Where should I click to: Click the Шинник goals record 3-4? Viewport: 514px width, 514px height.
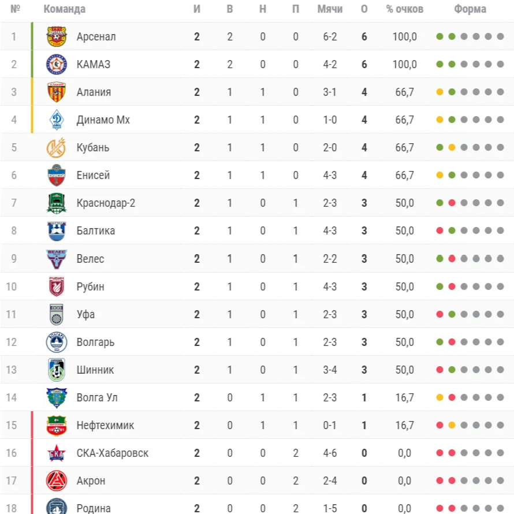point(330,370)
